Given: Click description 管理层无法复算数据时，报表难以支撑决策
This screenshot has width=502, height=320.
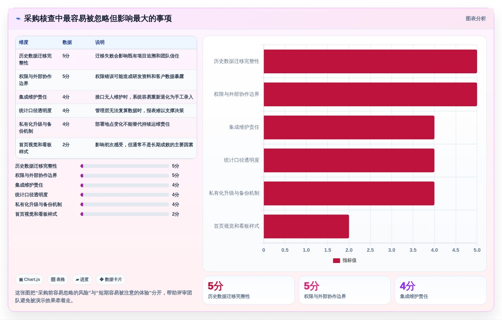Looking at the screenshot, I should click(x=140, y=111).
